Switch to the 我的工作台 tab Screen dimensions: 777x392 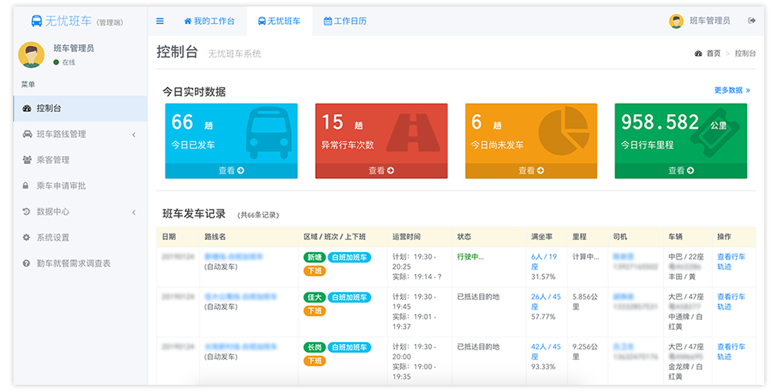click(209, 21)
